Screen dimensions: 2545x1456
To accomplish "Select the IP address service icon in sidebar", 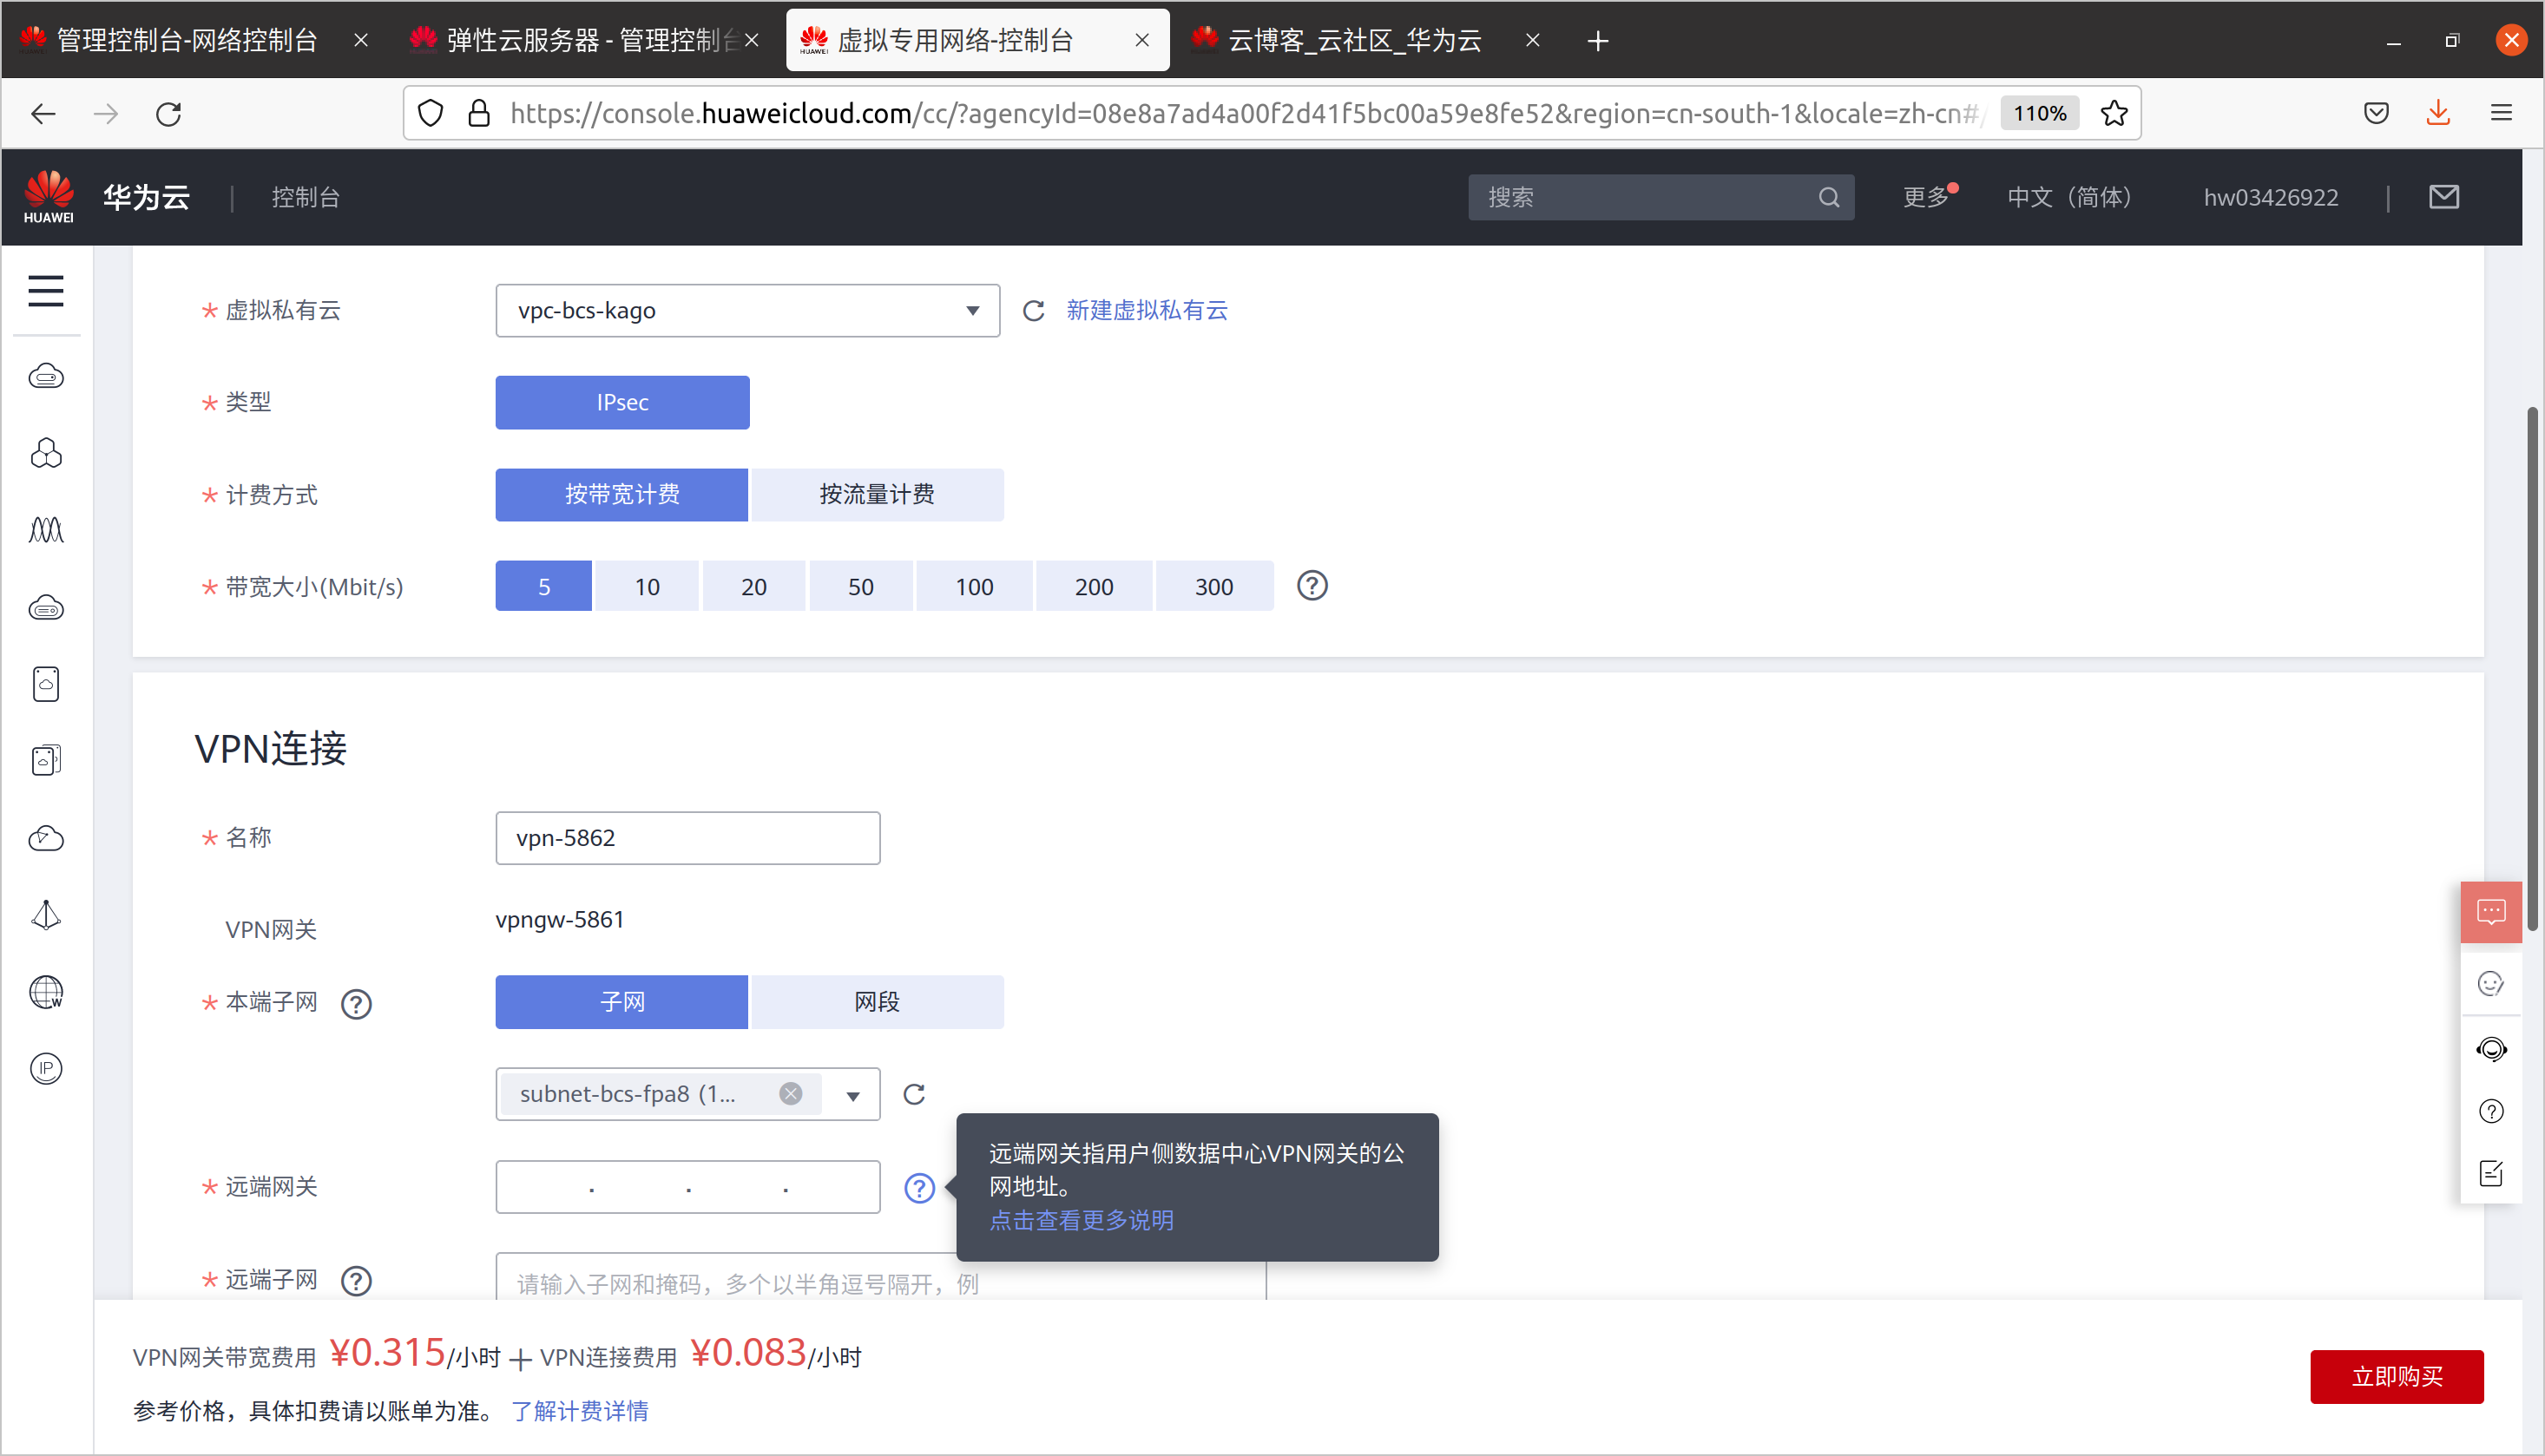I will point(46,1068).
